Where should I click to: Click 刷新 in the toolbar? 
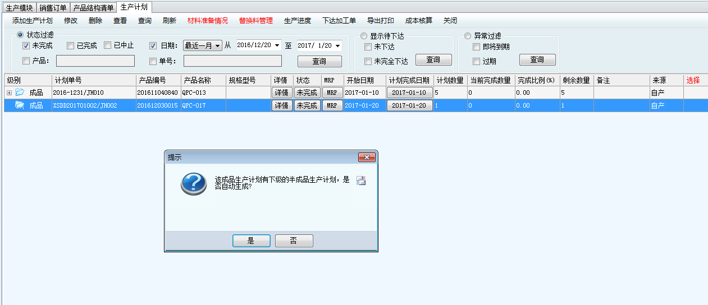pos(170,21)
